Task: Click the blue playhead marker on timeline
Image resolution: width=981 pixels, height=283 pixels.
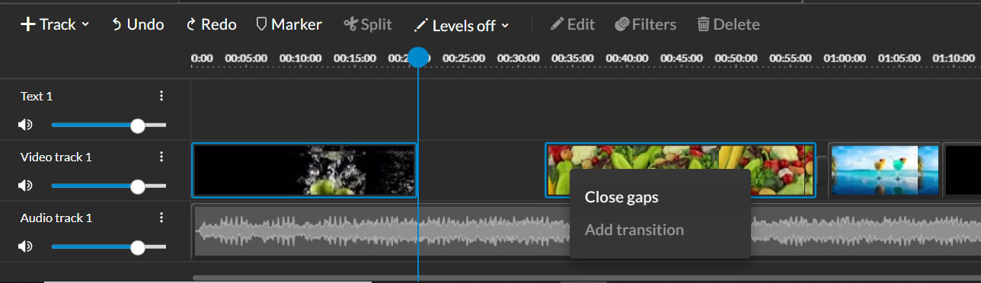Action: (x=417, y=57)
